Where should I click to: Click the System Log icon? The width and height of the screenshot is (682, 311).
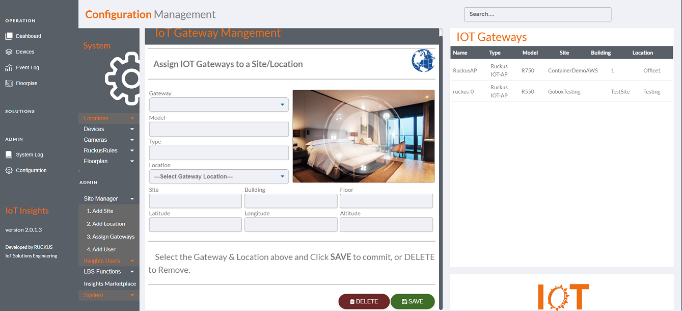tap(9, 154)
